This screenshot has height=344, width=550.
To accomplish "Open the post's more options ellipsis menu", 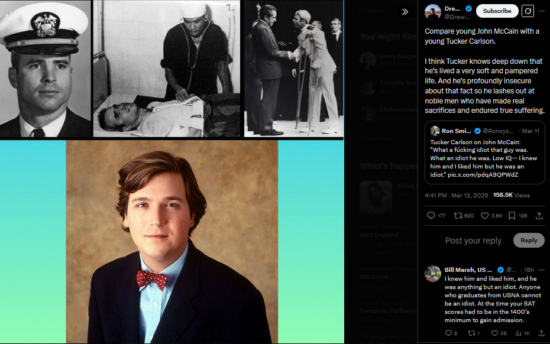I will 542,11.
